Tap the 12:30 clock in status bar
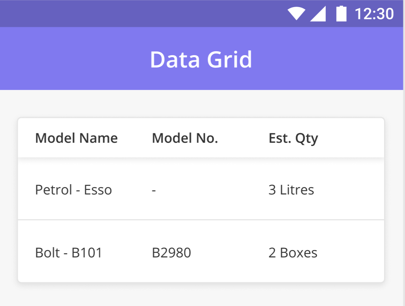This screenshot has height=306, width=405. [374, 14]
